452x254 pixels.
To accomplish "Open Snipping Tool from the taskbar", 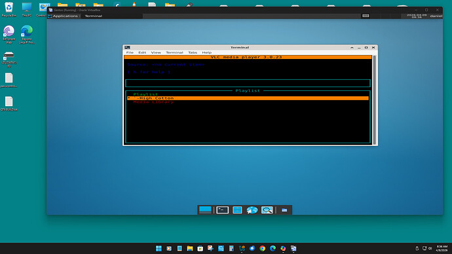I will 210,248.
